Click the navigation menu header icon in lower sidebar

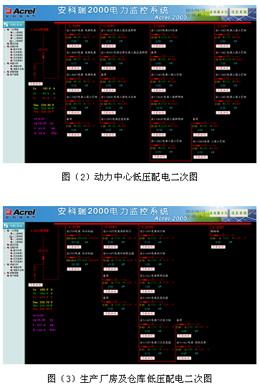point(6,225)
